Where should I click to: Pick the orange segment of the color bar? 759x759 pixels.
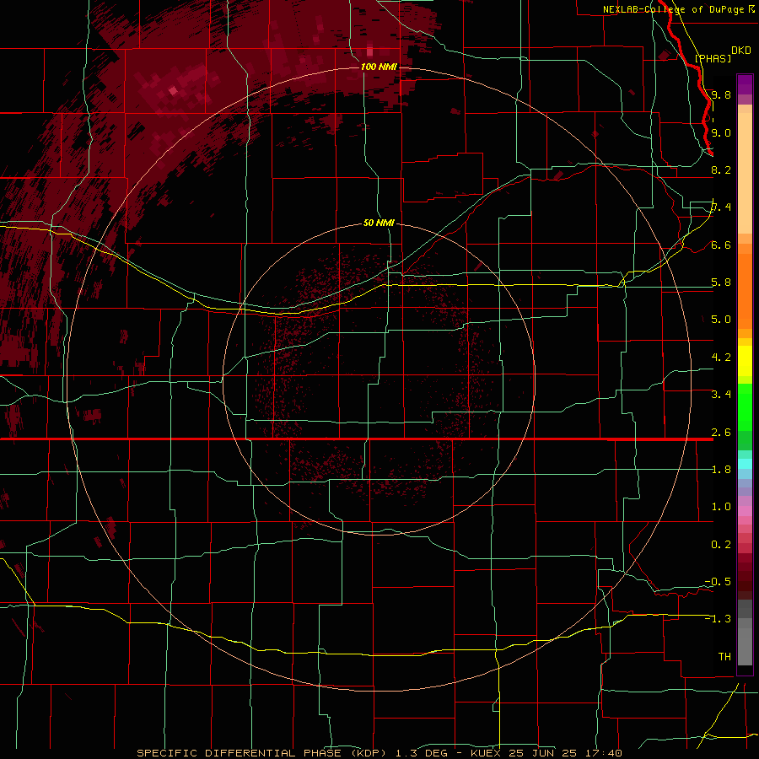click(745, 292)
